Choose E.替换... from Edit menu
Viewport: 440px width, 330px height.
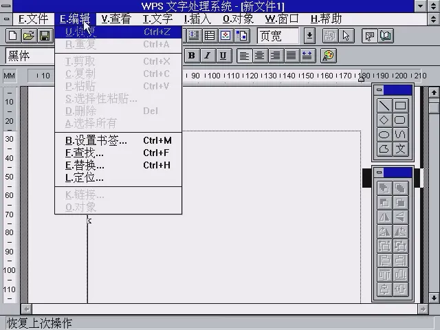(118, 165)
